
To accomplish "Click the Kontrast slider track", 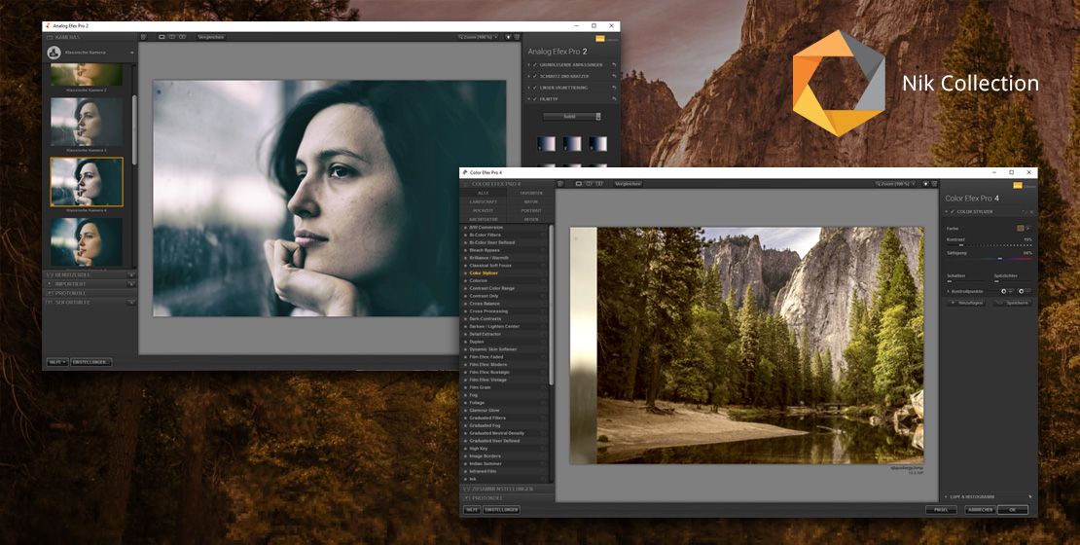I will point(990,245).
